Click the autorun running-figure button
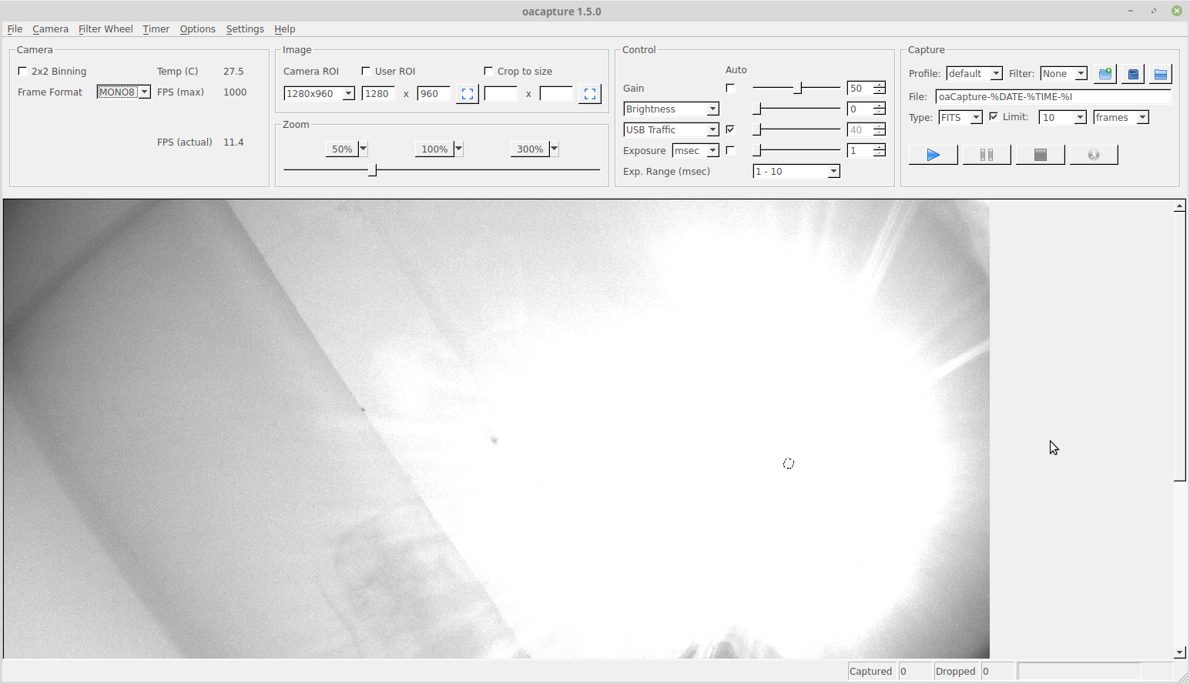 point(1094,155)
